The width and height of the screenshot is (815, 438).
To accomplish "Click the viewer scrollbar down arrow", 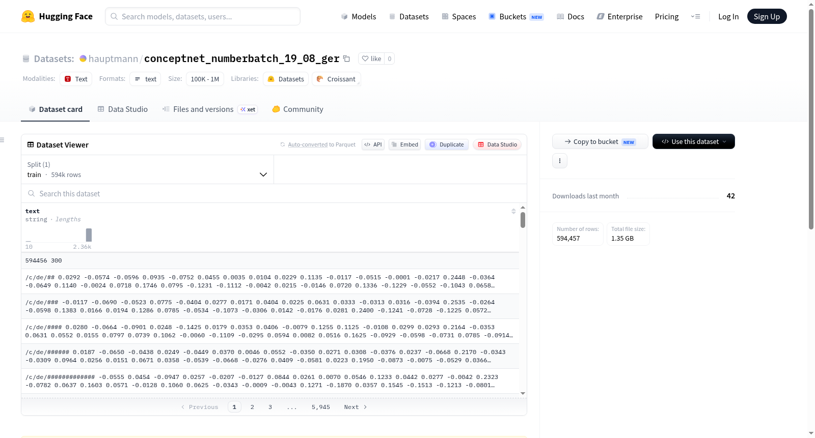I will (523, 393).
